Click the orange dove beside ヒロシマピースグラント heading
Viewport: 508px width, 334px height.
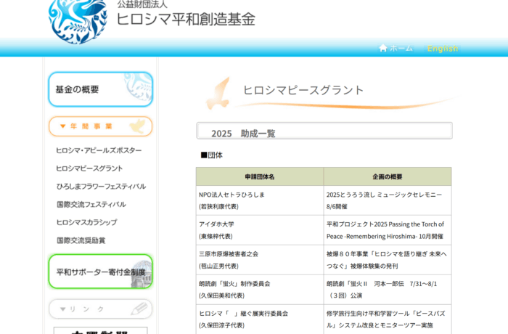pos(218,93)
